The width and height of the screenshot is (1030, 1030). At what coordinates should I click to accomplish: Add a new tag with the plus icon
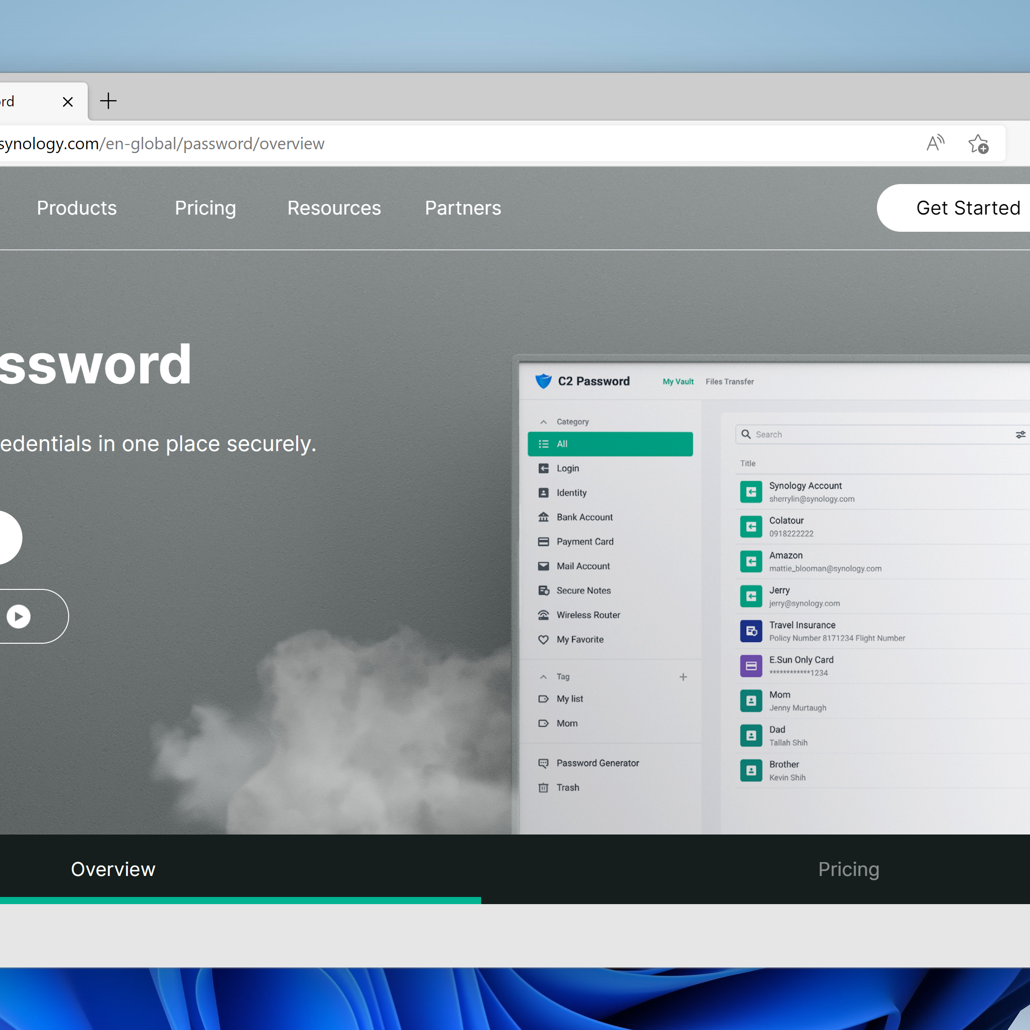coord(683,677)
